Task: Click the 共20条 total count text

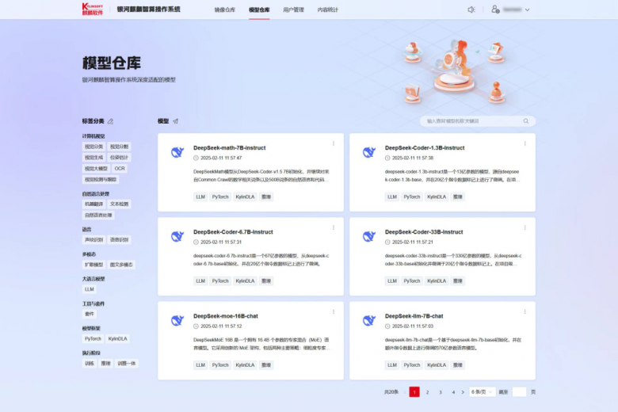Action: (x=391, y=392)
